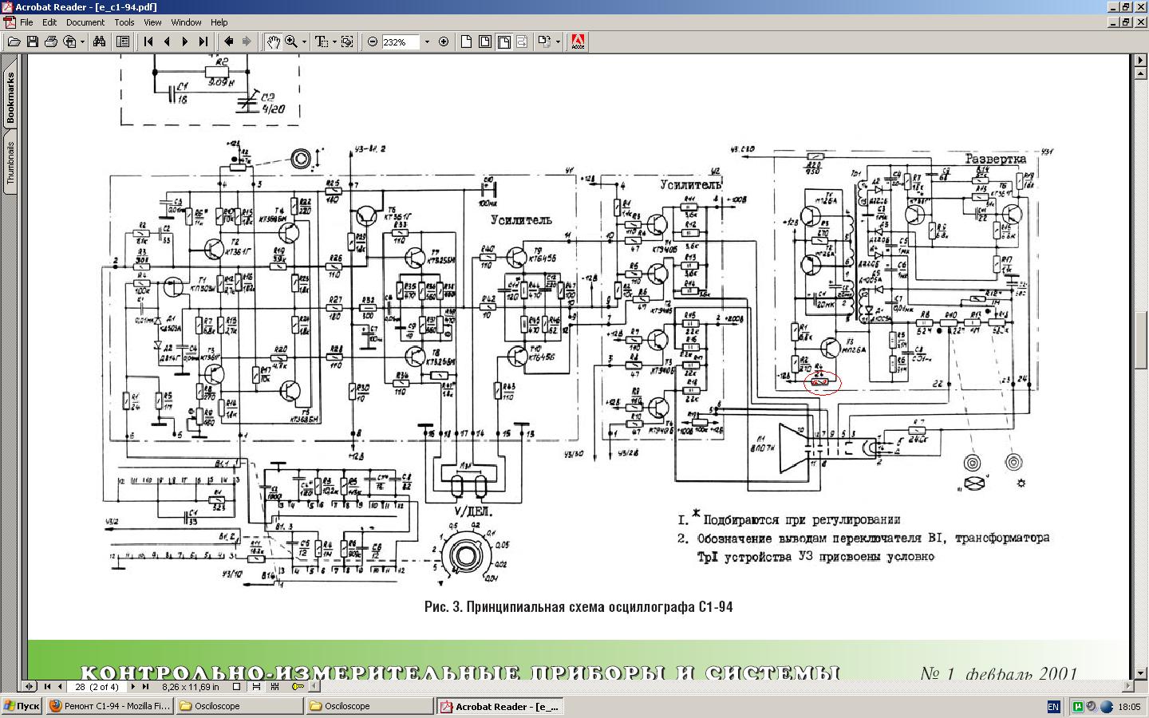Click status bar last page button
The width and height of the screenshot is (1149, 718).
145,686
